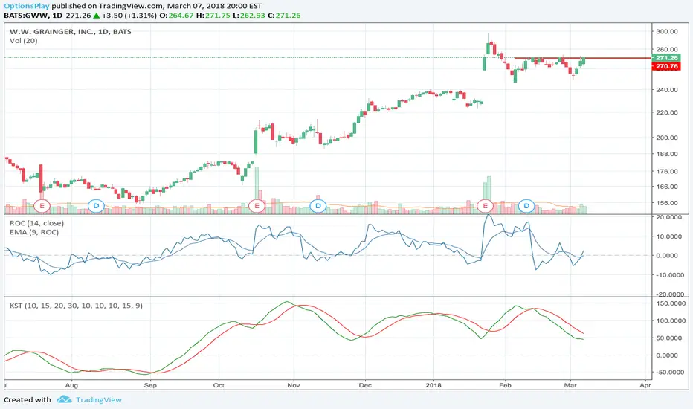Click the Mar time axis label
The height and width of the screenshot is (409, 693).
pos(570,385)
